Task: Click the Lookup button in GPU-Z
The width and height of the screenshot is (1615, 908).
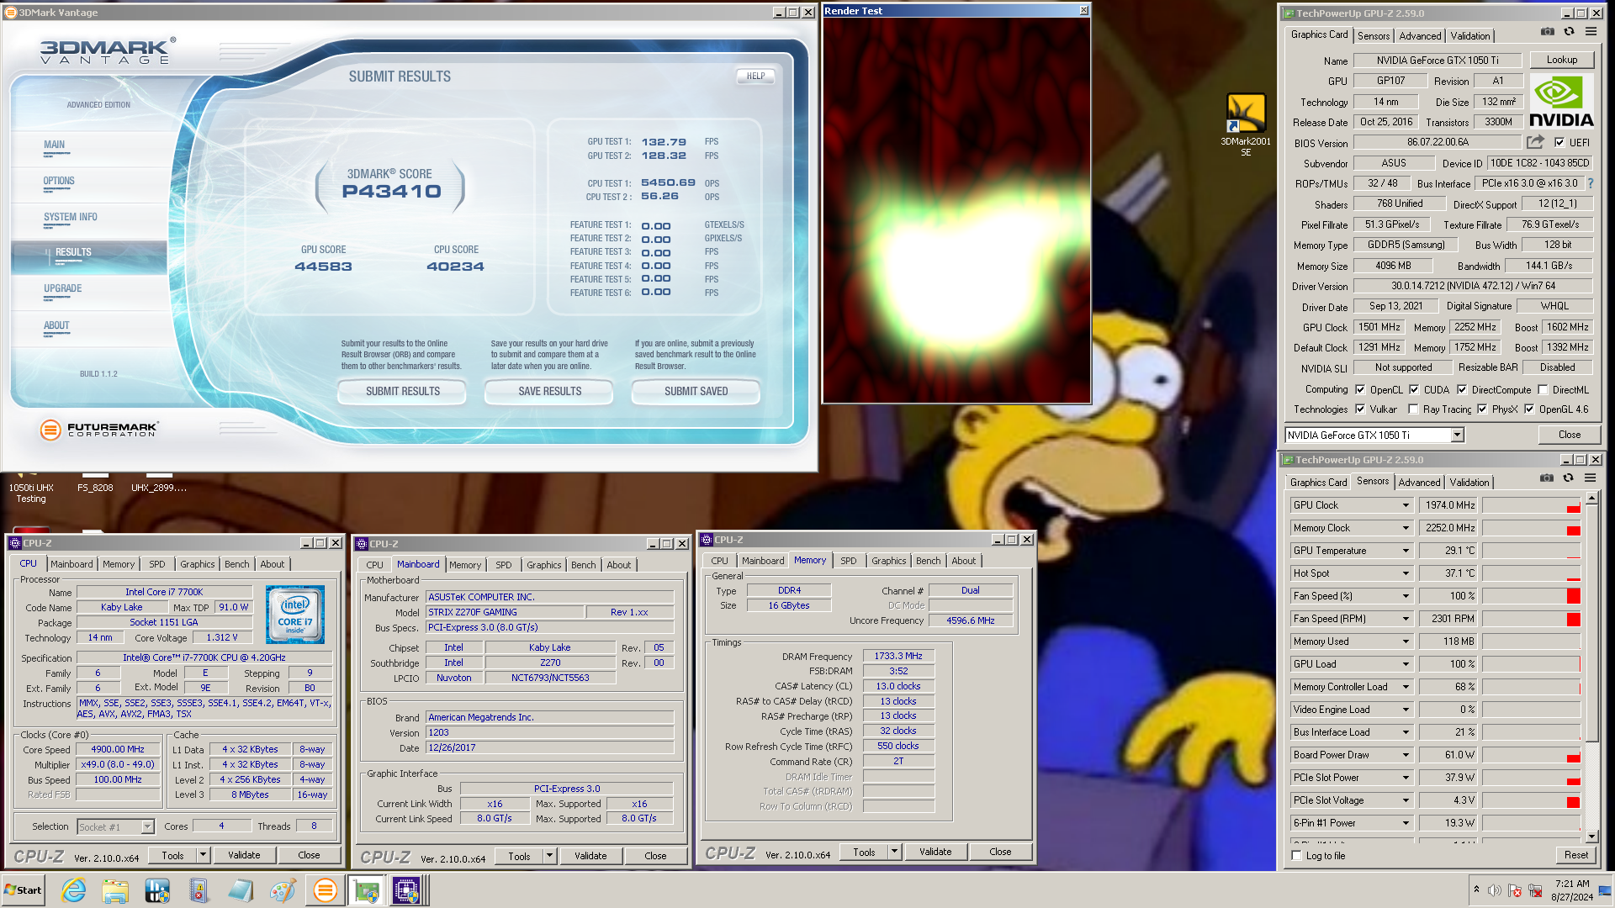Action: click(1561, 60)
